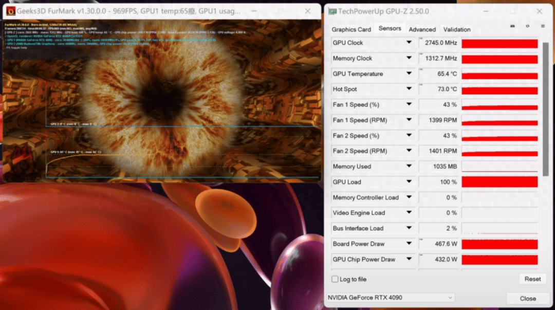The width and height of the screenshot is (555, 310).
Task: Switch to the Advanced tab
Action: (x=422, y=29)
